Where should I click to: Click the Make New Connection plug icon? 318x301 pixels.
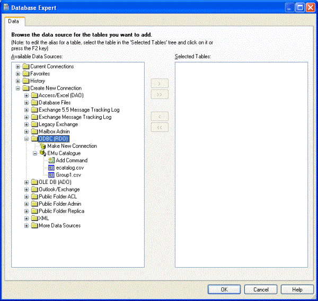42,146
